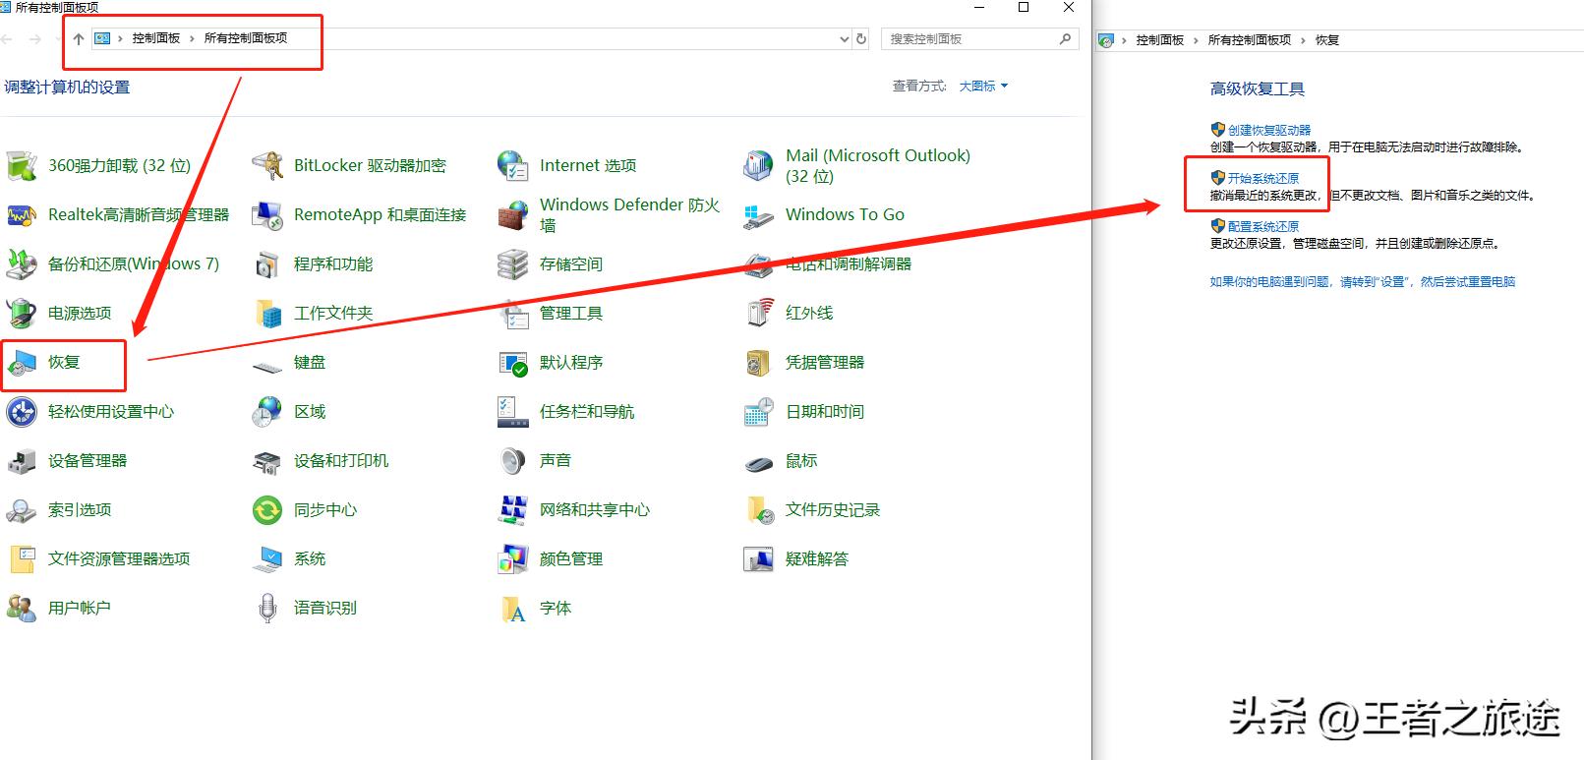Open 设备管理器 icon
The height and width of the screenshot is (760, 1584).
coord(22,461)
